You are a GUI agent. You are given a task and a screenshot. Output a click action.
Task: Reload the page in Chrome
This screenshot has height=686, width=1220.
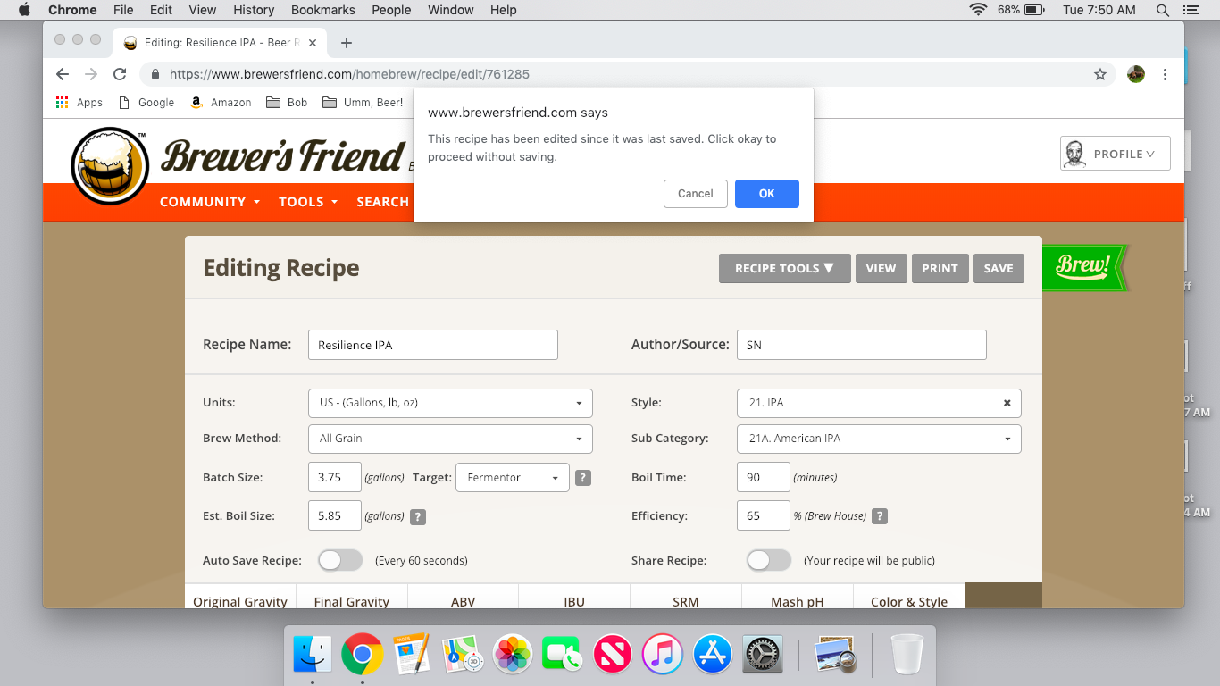(x=120, y=74)
